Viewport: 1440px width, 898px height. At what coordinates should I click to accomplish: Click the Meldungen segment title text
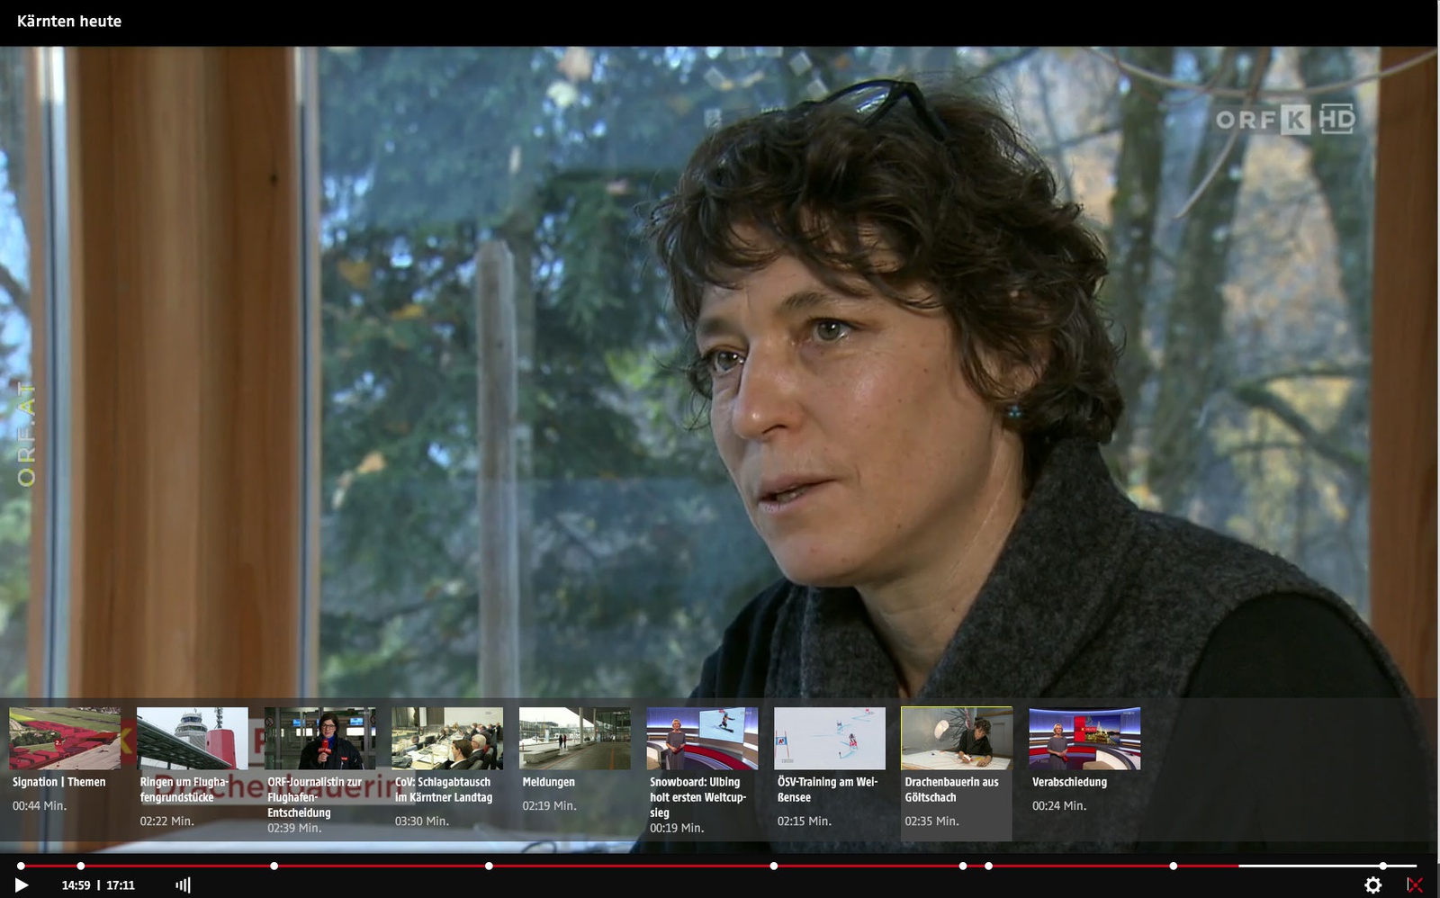[x=548, y=783]
